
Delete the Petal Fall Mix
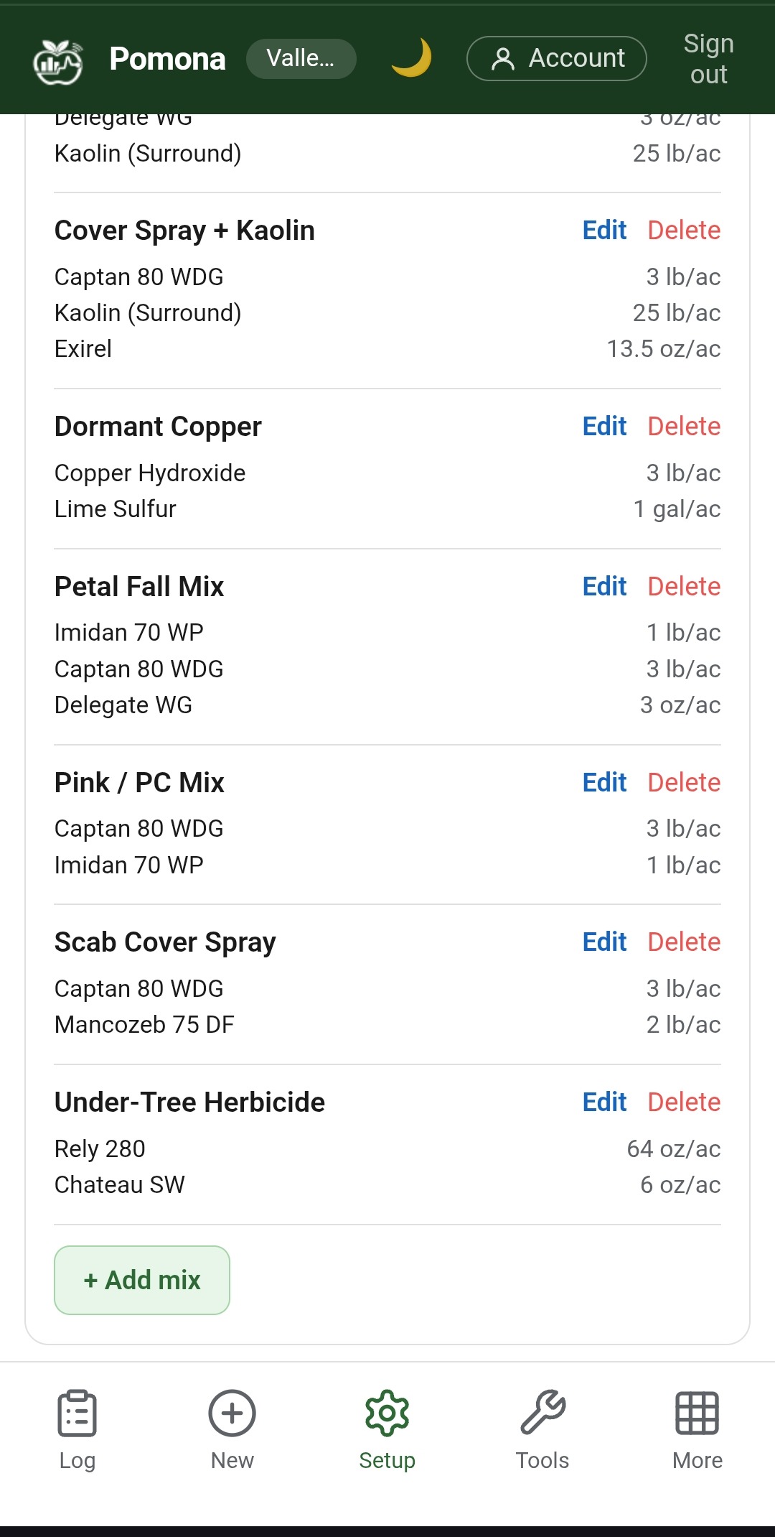pyautogui.click(x=684, y=587)
